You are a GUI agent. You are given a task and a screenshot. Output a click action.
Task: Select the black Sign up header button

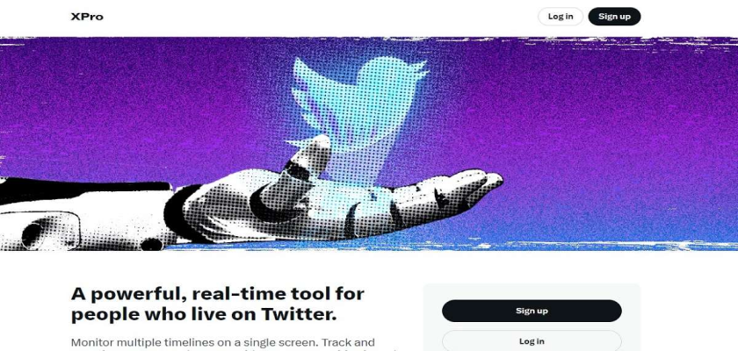(614, 17)
